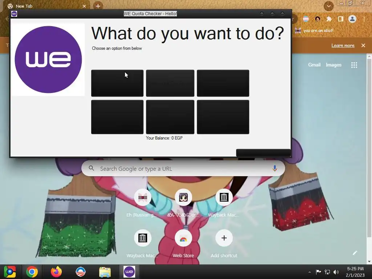Open the Start menu from the taskbar
This screenshot has width=372, height=279.
(x=9, y=272)
